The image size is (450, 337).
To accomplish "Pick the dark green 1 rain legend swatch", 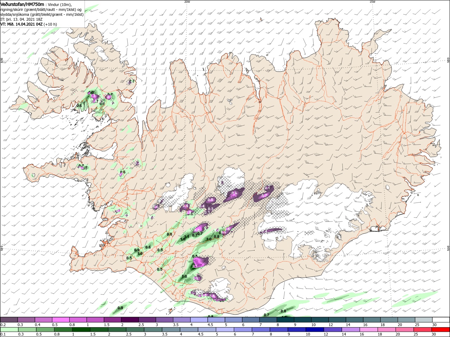I will 81,330.
